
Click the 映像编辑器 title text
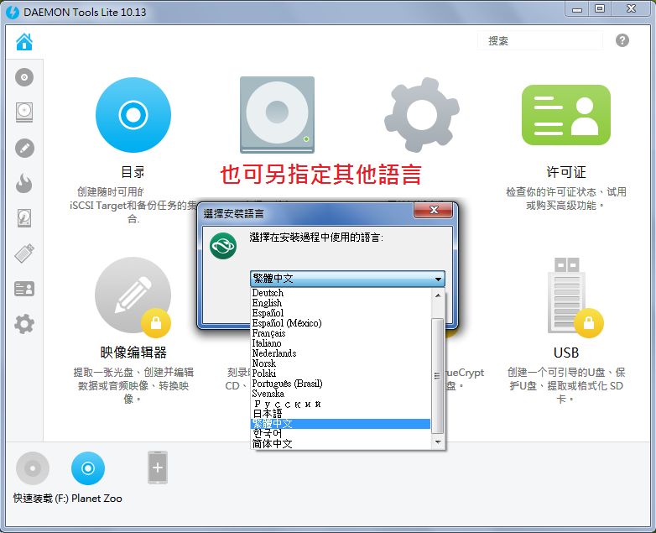coord(133,353)
